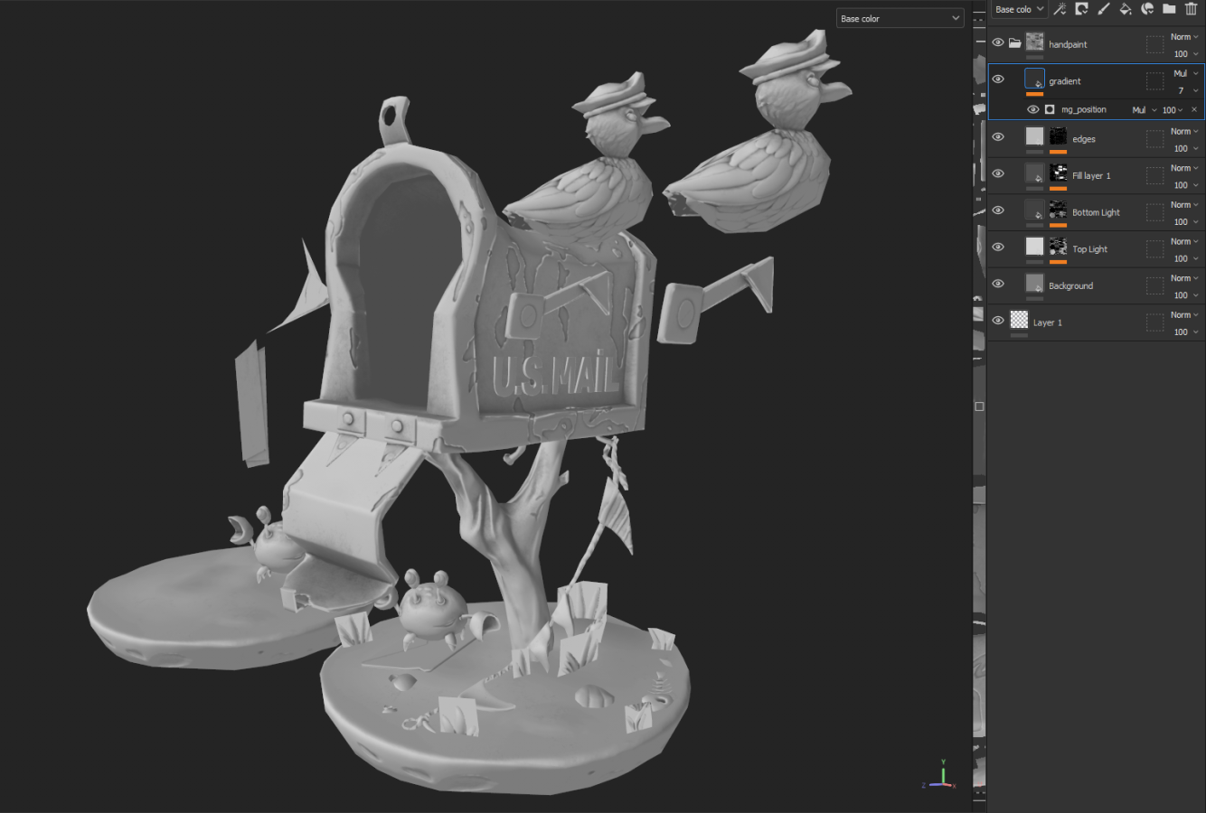
Task: Select Fill layer 1 name
Action: click(1091, 176)
